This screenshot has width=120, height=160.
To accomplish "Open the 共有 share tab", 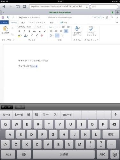I will pyautogui.click(x=64, y=22).
